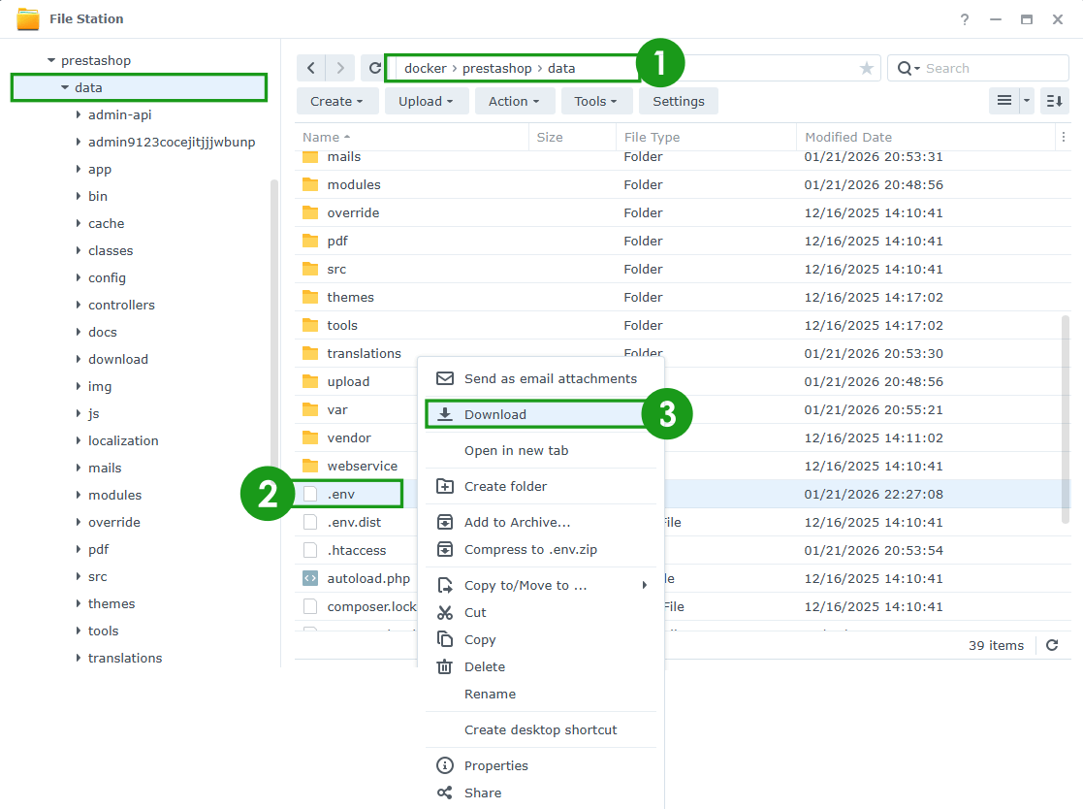This screenshot has height=809, width=1083.
Task: Open the Create dropdown menu
Action: point(336,101)
